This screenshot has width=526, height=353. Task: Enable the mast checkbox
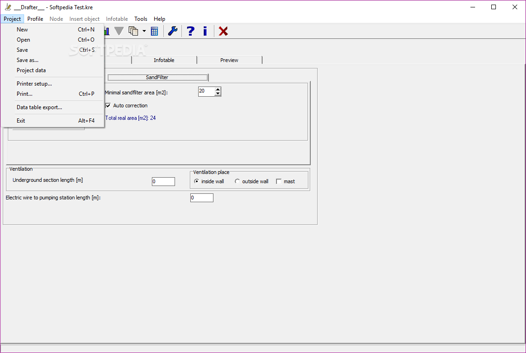279,181
